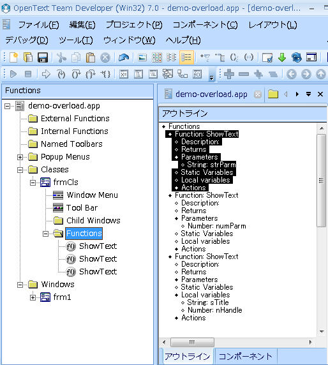Toggle the highlighted list view toolbar icon

coord(186,57)
